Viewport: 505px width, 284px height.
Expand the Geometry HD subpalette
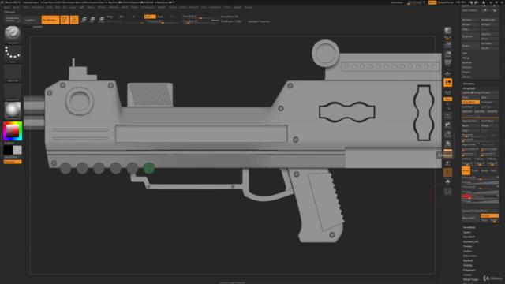(470, 241)
